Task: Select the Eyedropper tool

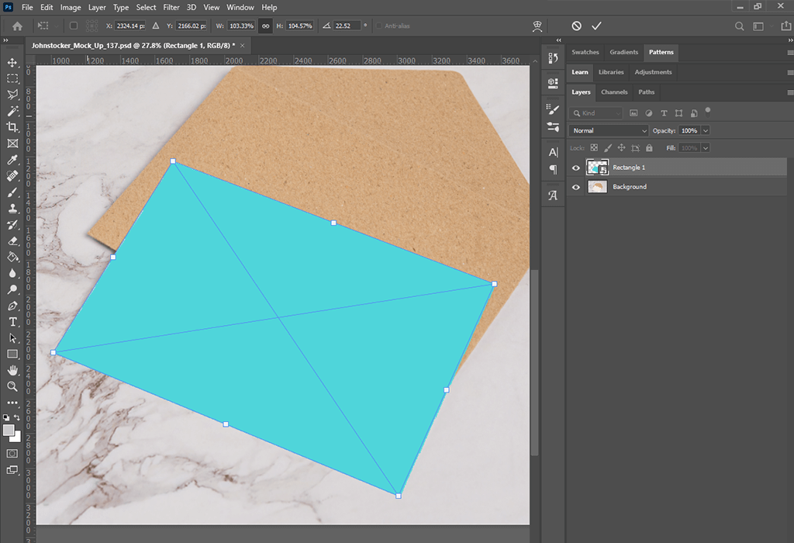Action: (12, 160)
